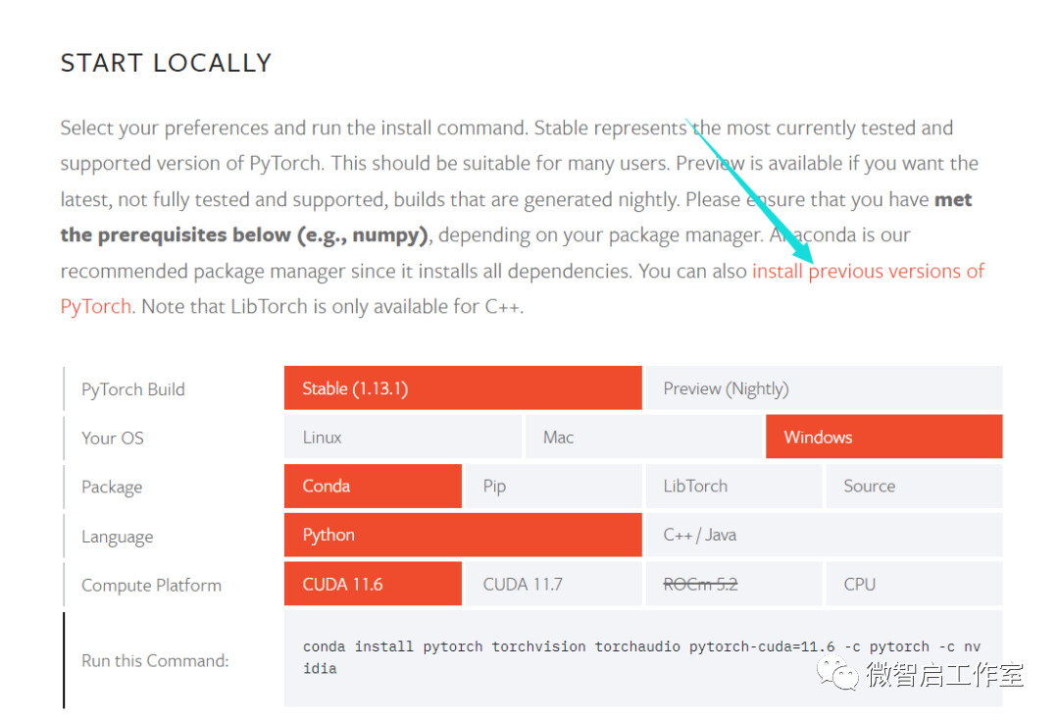Select the CUDA 11.6 compute platform
The width and height of the screenshot is (1059, 722).
[x=373, y=584]
